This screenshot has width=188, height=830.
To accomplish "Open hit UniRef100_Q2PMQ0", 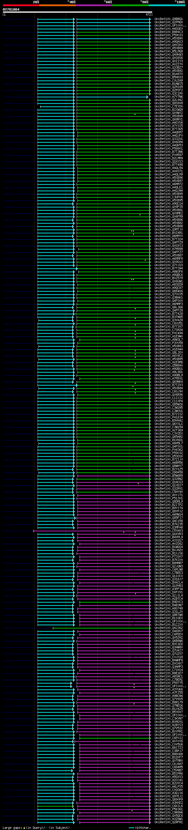I will (169, 22).
